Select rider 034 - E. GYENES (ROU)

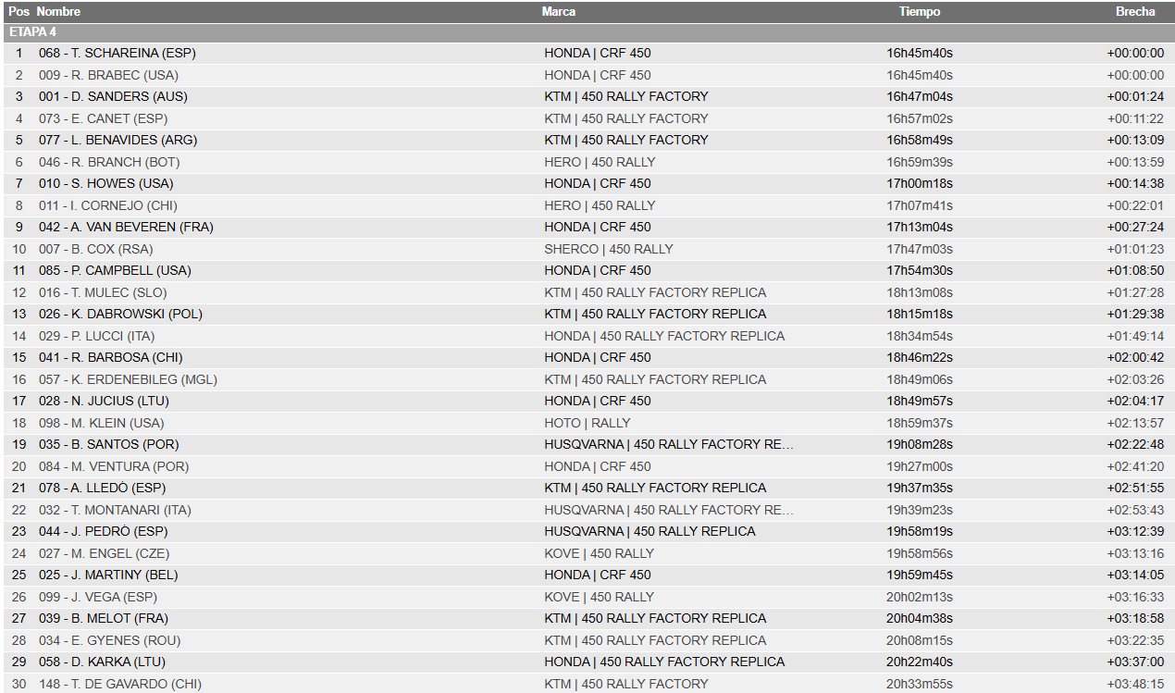click(x=109, y=640)
